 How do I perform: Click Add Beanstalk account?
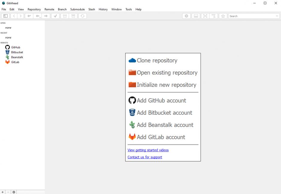click(x=161, y=125)
